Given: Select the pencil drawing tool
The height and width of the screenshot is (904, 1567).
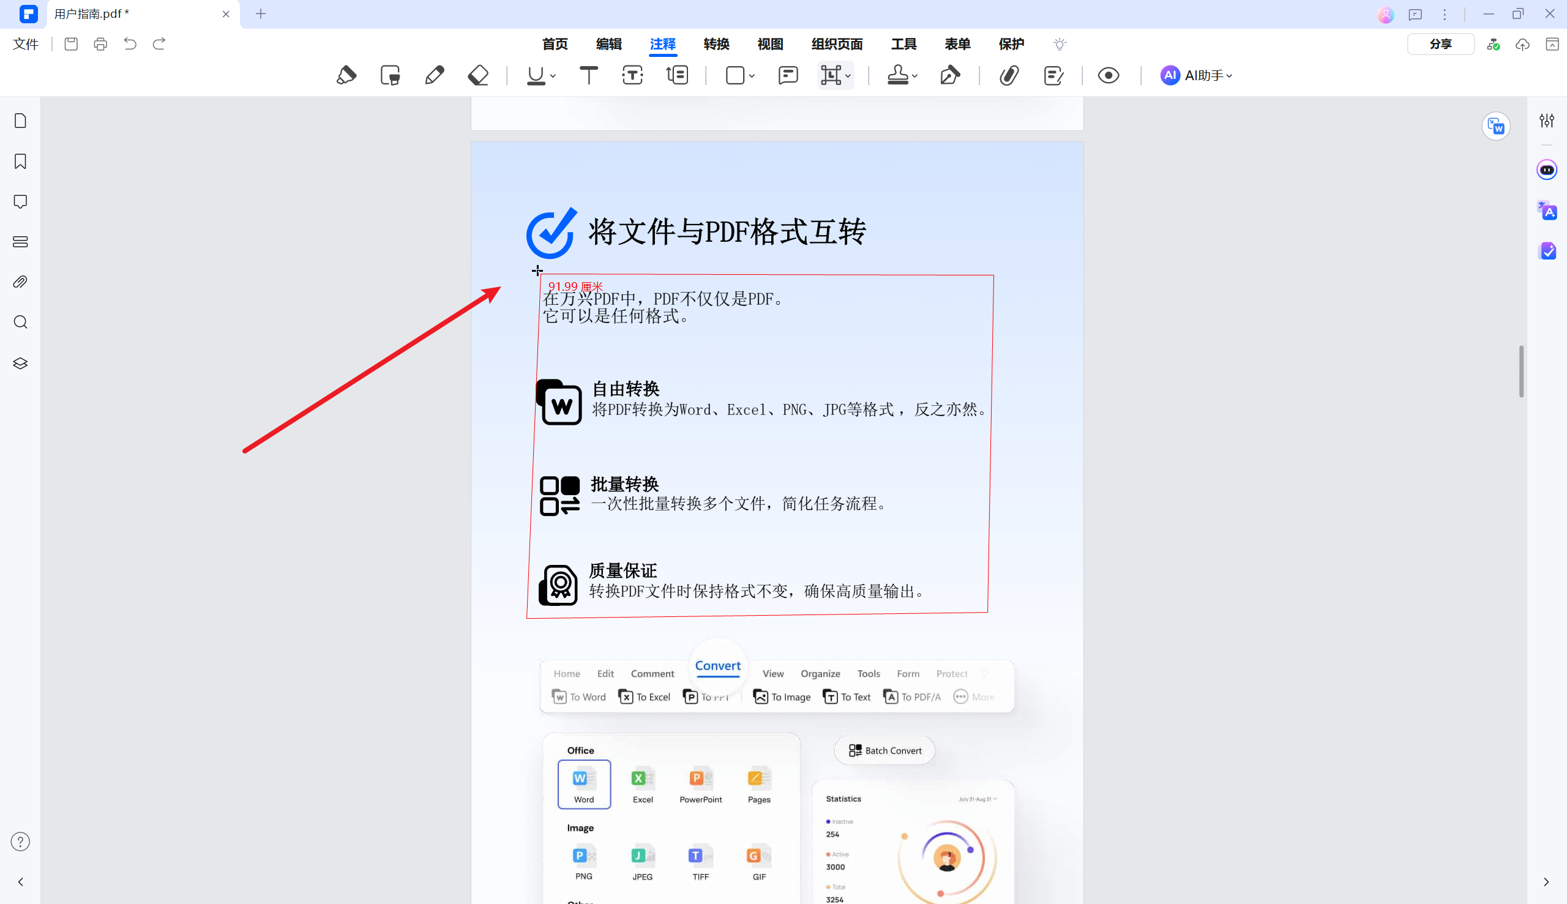Looking at the screenshot, I should point(435,75).
